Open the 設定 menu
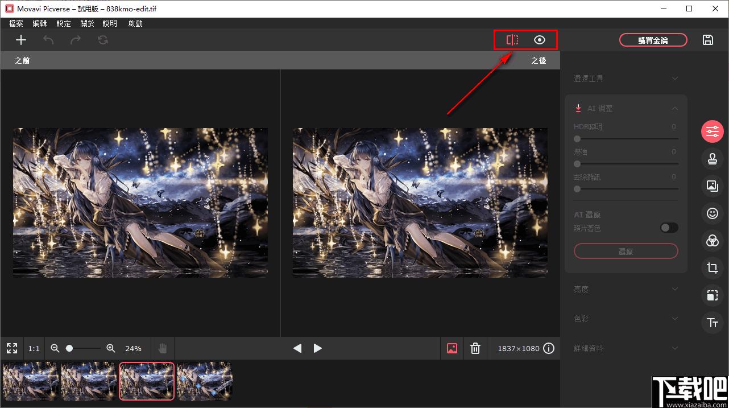 [x=64, y=23]
